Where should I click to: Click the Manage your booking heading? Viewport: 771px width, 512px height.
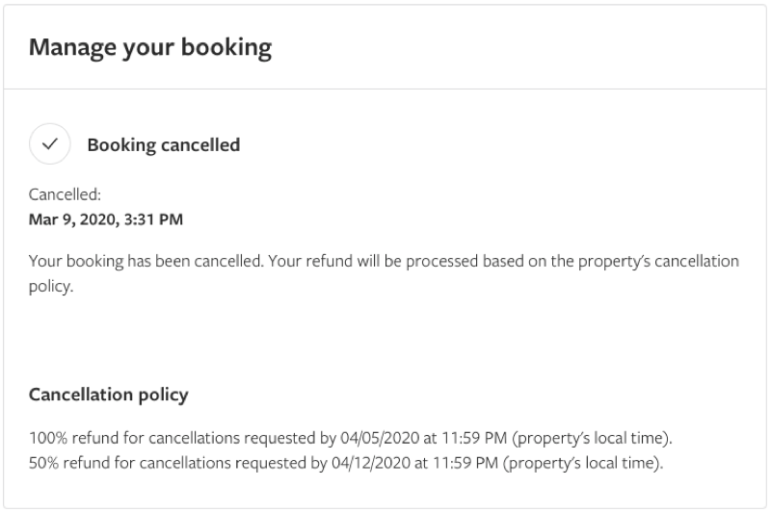pos(150,48)
